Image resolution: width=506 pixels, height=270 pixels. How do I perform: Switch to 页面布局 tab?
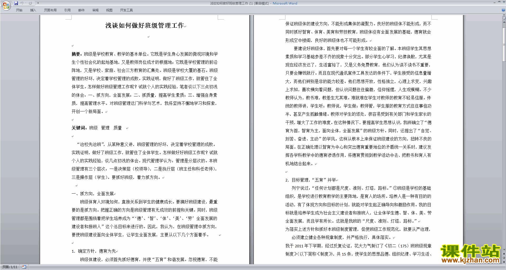point(50,10)
